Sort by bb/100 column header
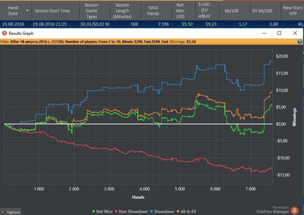Viewport: 304px width, 215px height. [x=232, y=11]
